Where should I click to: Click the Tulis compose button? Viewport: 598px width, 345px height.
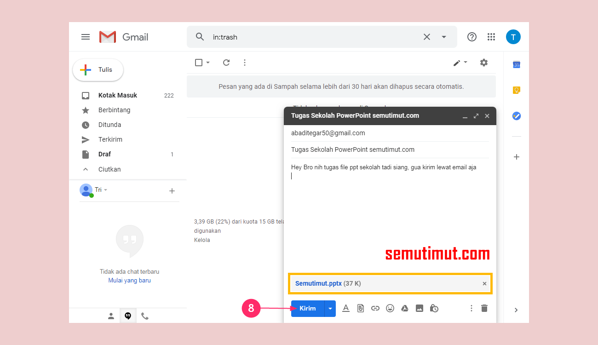click(x=98, y=70)
